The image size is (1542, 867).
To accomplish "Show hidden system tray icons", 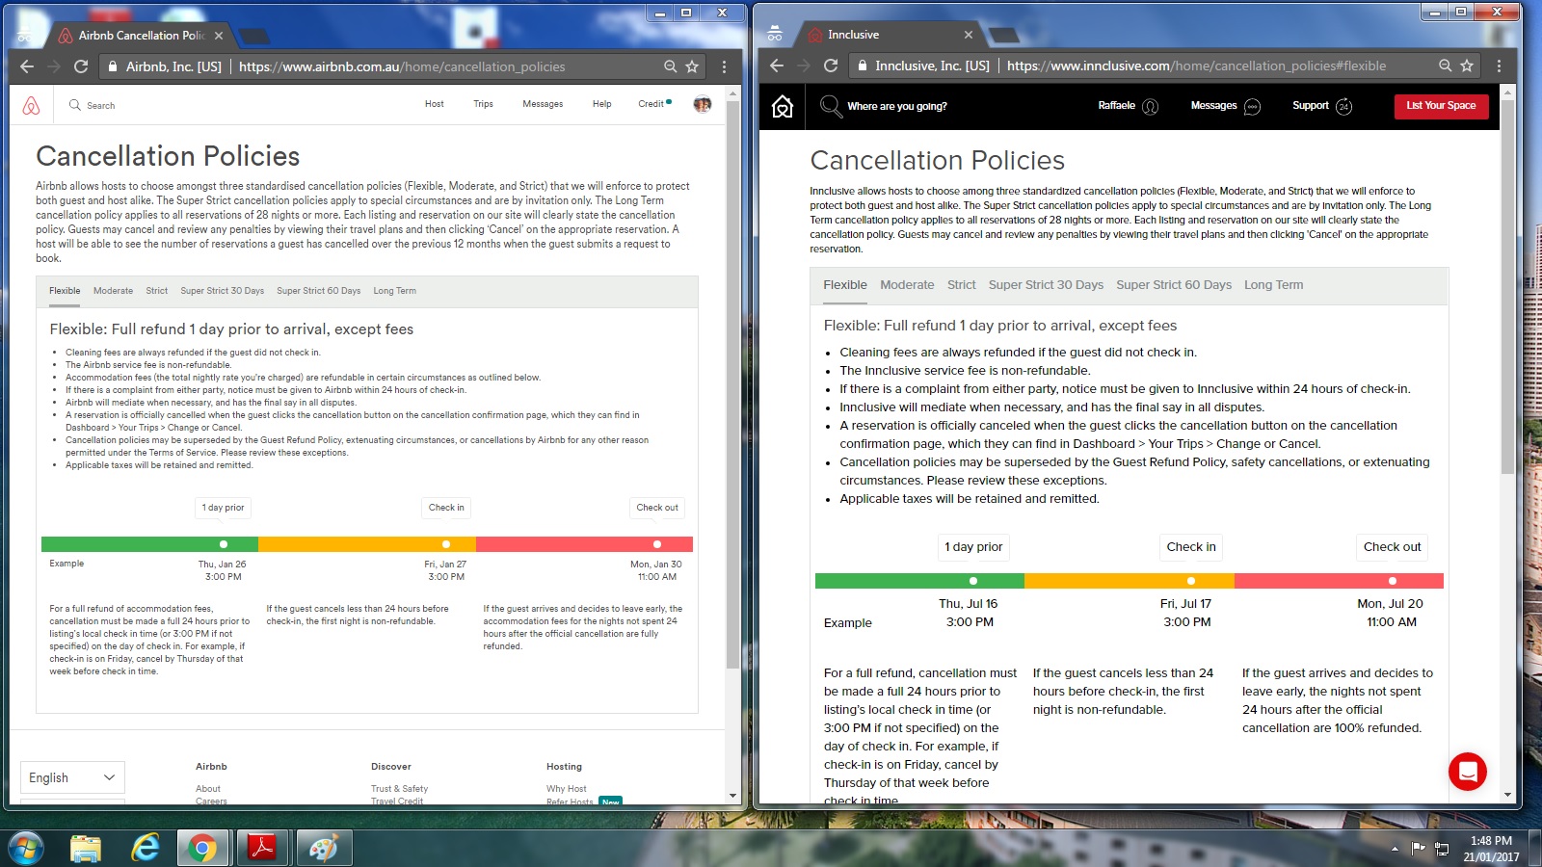I will click(1395, 849).
